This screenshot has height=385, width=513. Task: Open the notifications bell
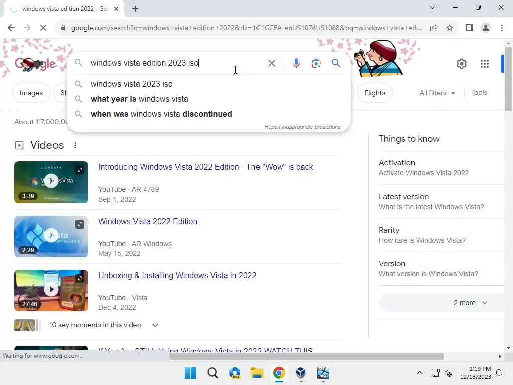point(499,373)
